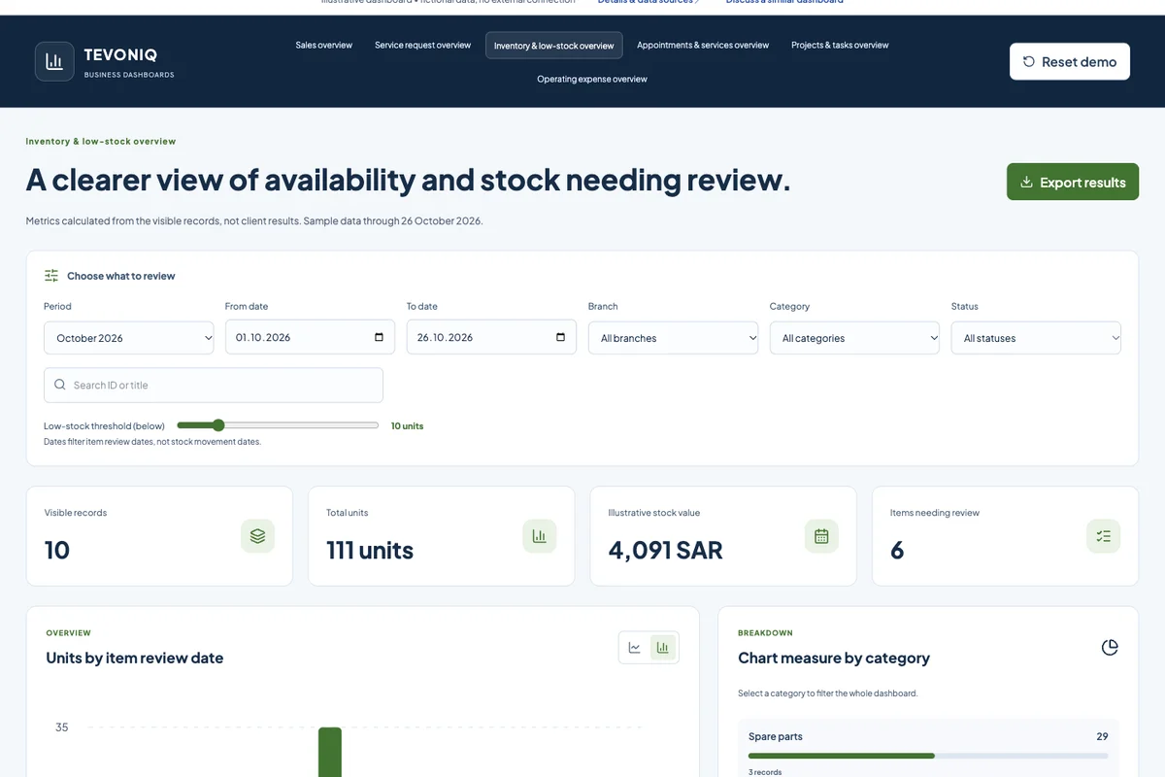Open the calendar picker on the To date field

pyautogui.click(x=560, y=337)
